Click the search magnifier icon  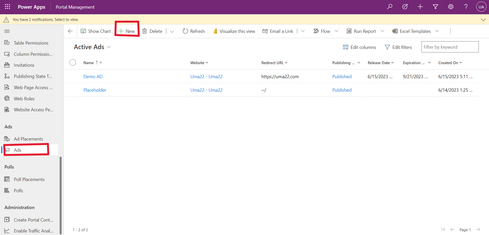coord(389,7)
